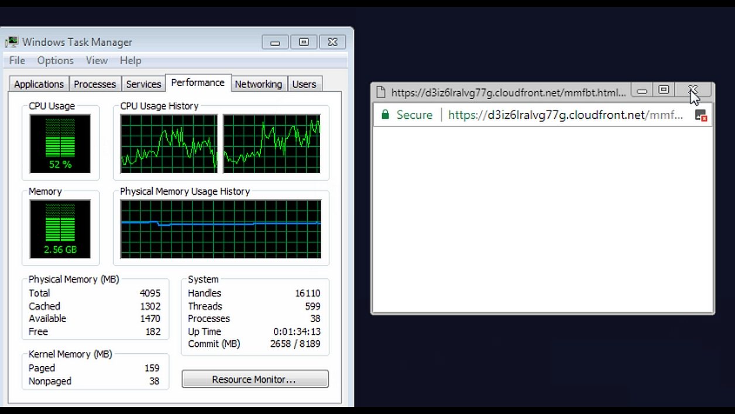Click the CPU Usage meter showing 52 %
The image size is (735, 414).
click(60, 144)
